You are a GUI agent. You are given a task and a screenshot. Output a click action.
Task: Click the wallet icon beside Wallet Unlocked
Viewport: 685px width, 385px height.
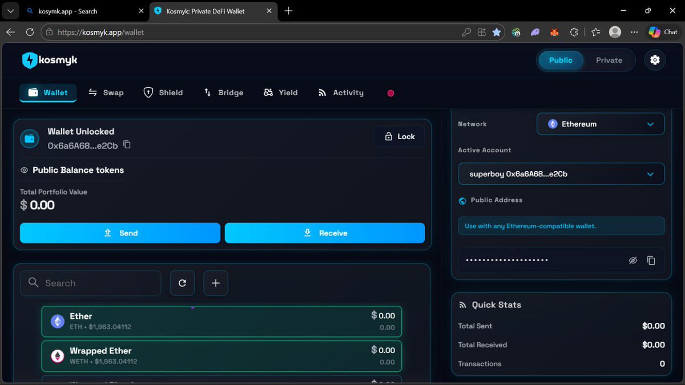coord(30,139)
